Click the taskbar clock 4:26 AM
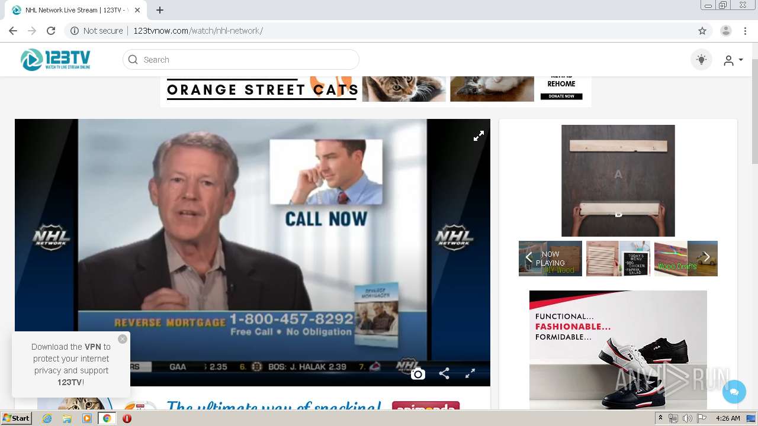 pyautogui.click(x=728, y=418)
